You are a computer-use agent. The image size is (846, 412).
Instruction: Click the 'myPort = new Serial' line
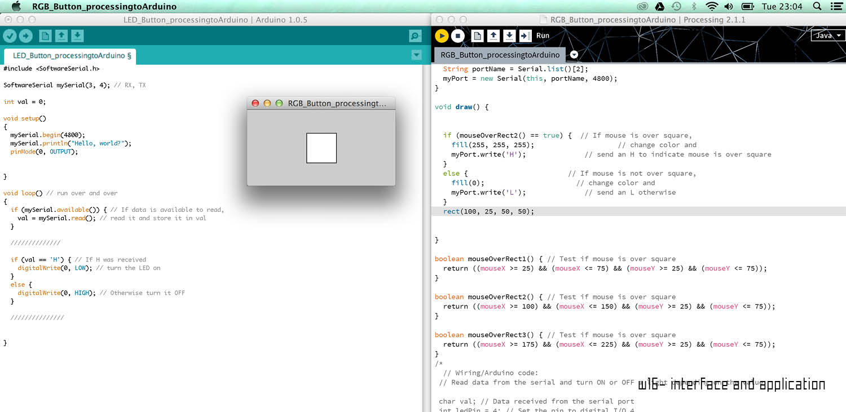tap(530, 78)
